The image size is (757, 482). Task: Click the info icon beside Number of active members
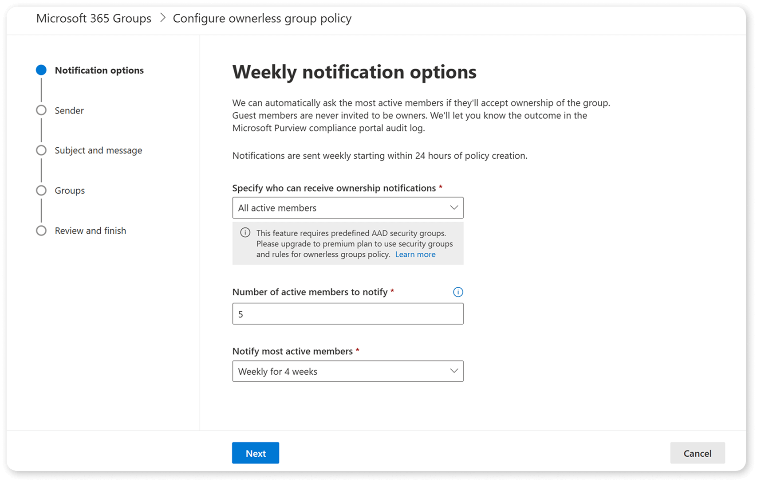click(458, 292)
